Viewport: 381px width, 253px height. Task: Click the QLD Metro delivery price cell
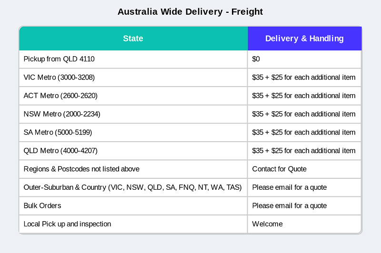[x=304, y=151]
